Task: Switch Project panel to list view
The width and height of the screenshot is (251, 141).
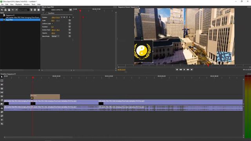Action: (38, 10)
